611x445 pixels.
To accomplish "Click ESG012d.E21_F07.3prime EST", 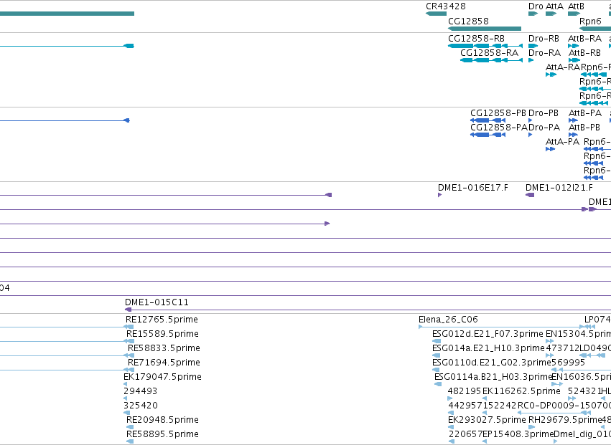I will [436, 342].
